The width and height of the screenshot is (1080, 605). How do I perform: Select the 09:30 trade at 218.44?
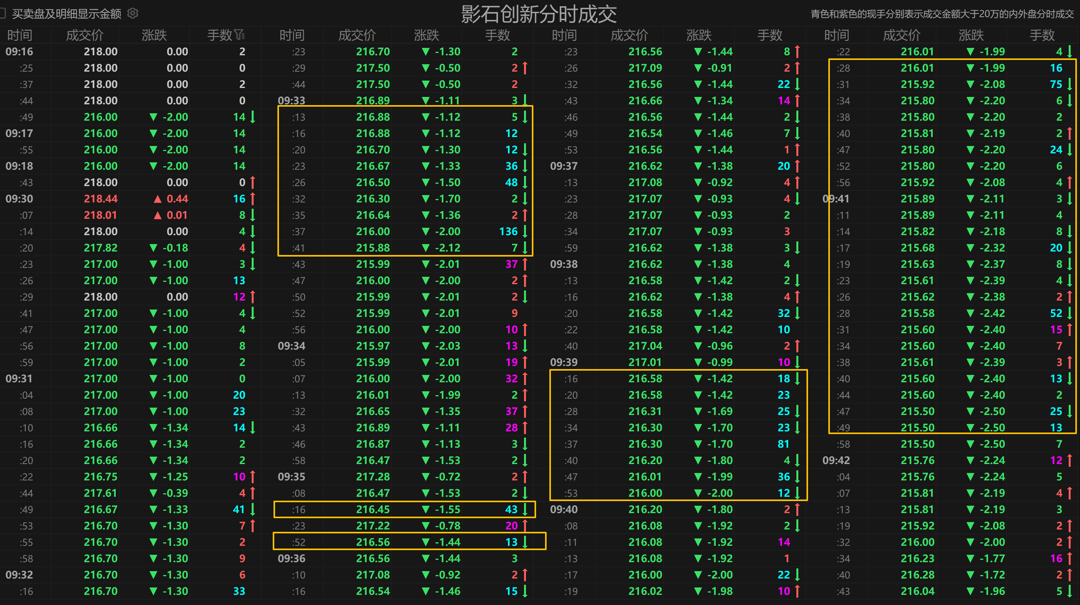[101, 199]
